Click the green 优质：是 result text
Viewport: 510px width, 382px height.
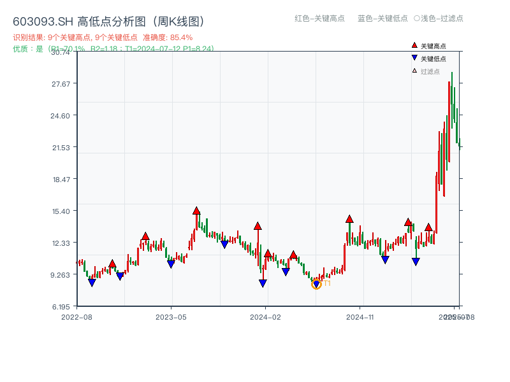(x=25, y=48)
